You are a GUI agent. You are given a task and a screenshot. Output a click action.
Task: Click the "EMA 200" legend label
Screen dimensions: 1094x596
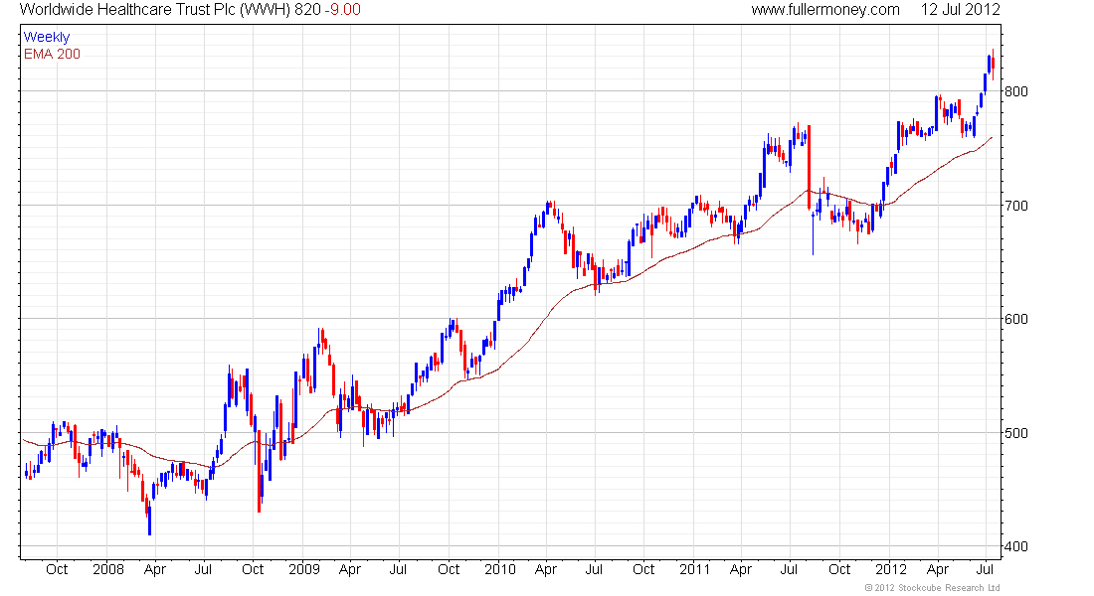click(53, 55)
